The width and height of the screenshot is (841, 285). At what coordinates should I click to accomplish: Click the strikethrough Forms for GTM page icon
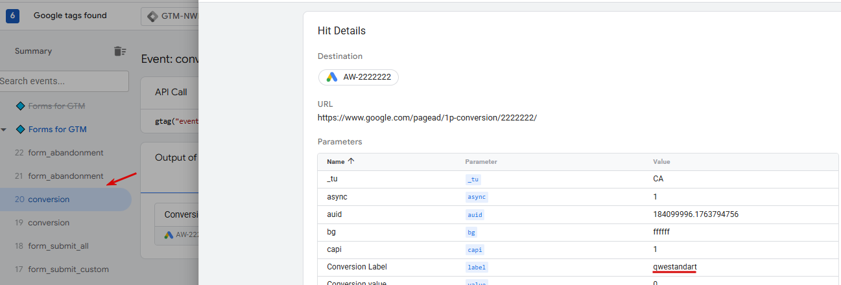pos(20,106)
